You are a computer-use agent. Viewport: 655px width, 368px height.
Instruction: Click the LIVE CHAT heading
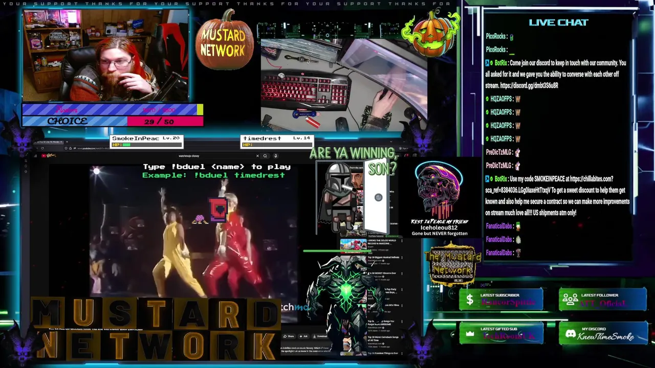(558, 22)
